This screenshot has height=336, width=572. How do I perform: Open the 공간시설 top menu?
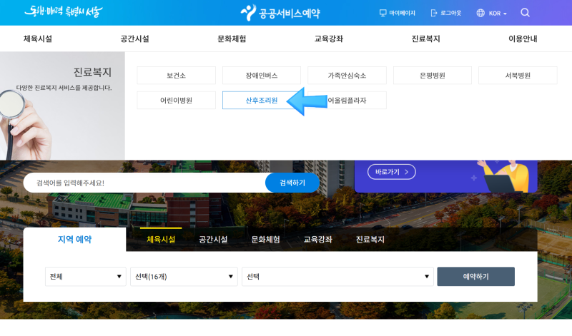coord(134,39)
